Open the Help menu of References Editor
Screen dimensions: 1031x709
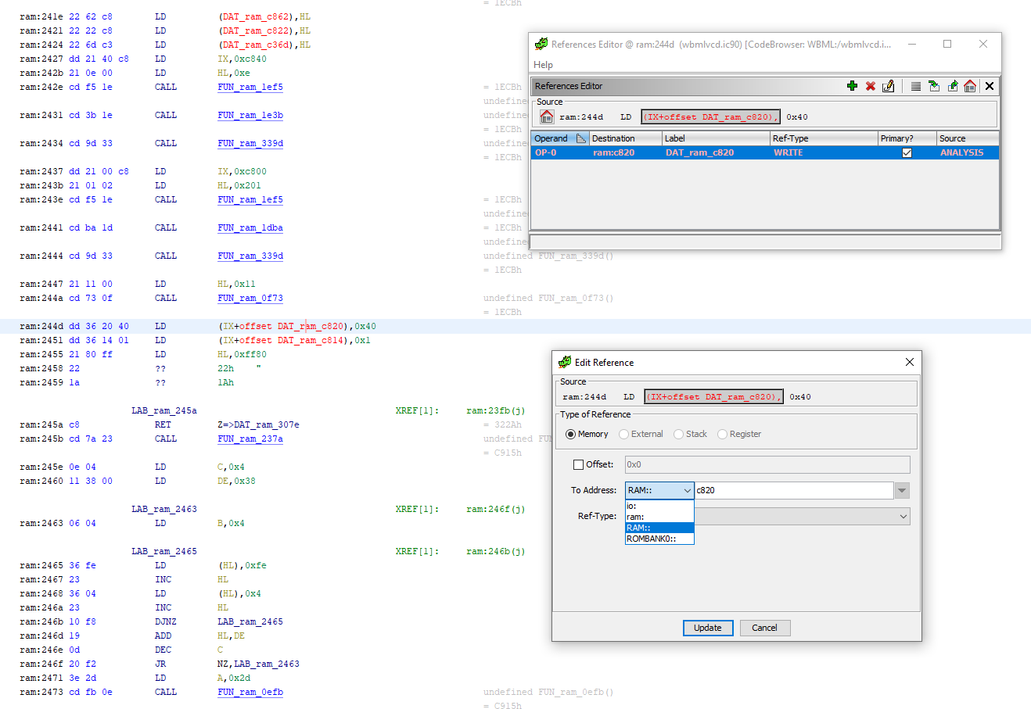[543, 64]
